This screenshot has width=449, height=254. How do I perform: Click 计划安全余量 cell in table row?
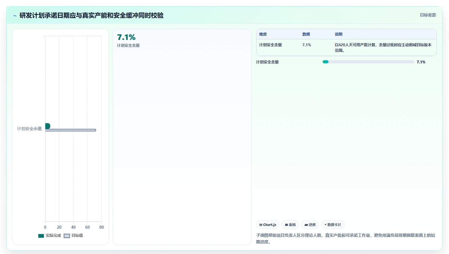point(270,45)
